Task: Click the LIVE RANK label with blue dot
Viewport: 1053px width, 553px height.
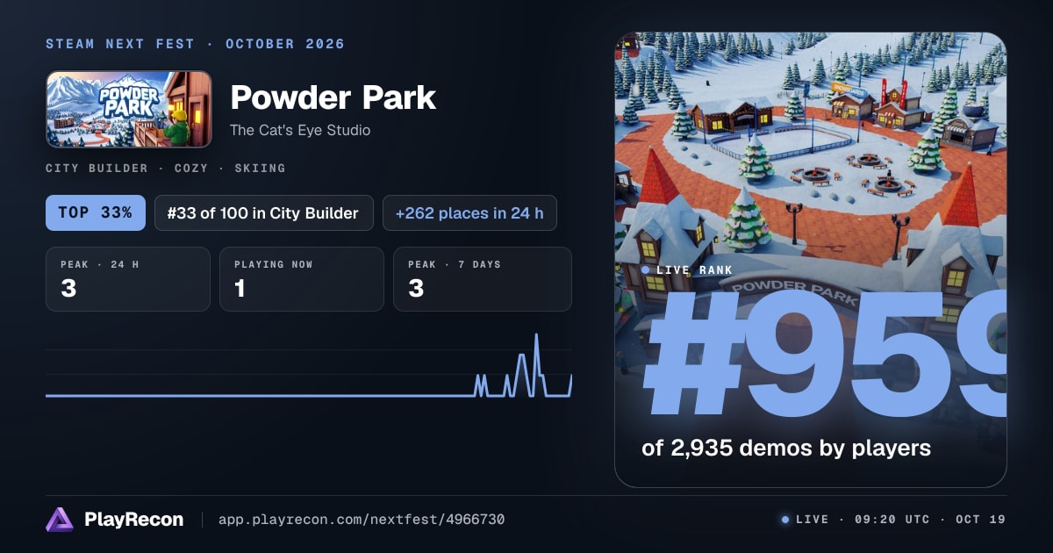Action: pyautogui.click(x=687, y=270)
